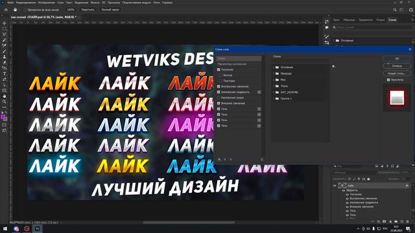Filter layers by pixel layers icon
Image resolution: width=415 pixels, height=233 pixels.
(377, 166)
